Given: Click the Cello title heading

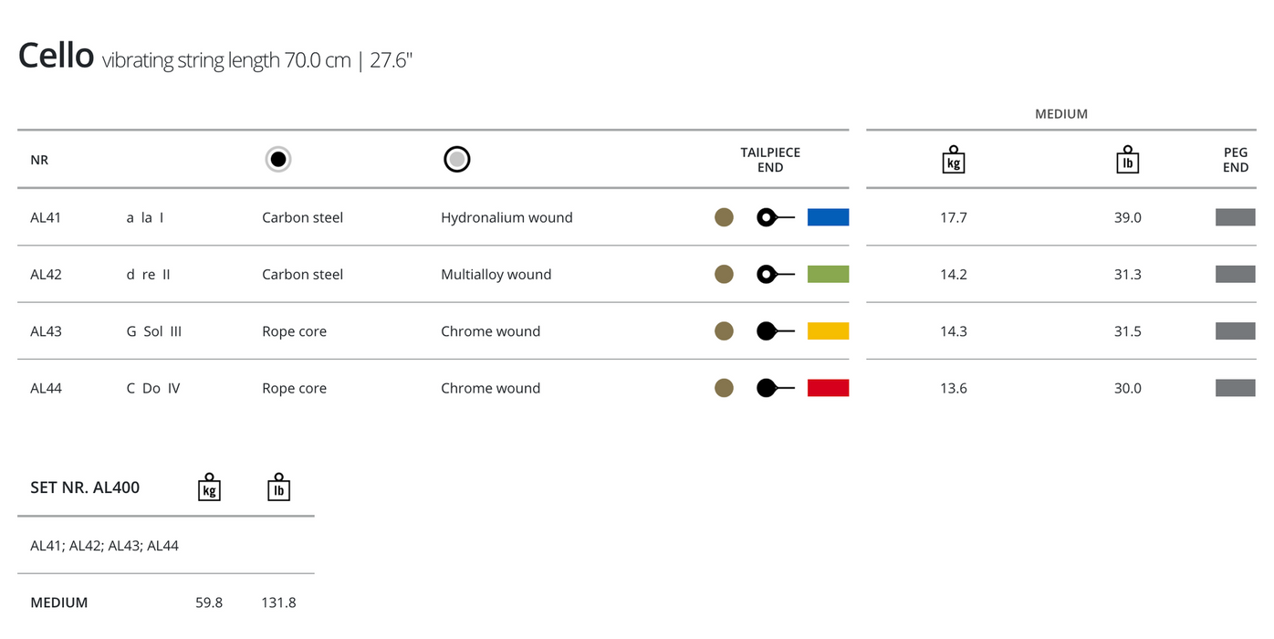Looking at the screenshot, I should 56,57.
